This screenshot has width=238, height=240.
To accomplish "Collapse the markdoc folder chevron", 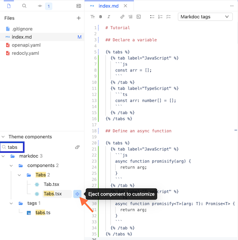I will pos(3,156).
